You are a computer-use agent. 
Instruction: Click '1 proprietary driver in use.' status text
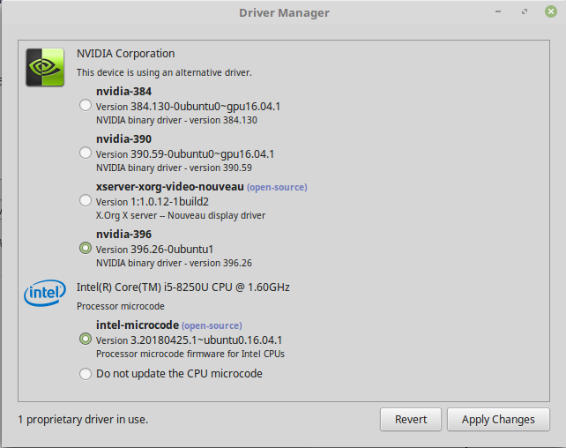coord(83,420)
